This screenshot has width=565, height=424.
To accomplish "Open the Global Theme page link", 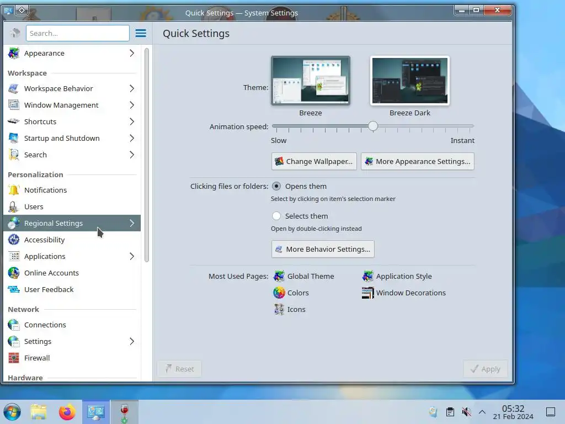I will [x=304, y=276].
